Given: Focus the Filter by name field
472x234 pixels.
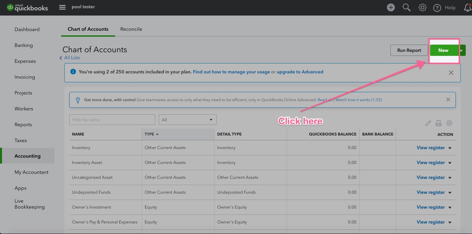Looking at the screenshot, I should click(112, 120).
